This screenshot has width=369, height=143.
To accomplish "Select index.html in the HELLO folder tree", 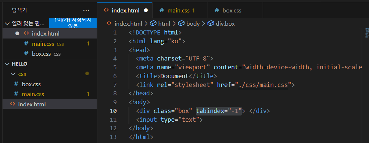I will [x=49, y=104].
